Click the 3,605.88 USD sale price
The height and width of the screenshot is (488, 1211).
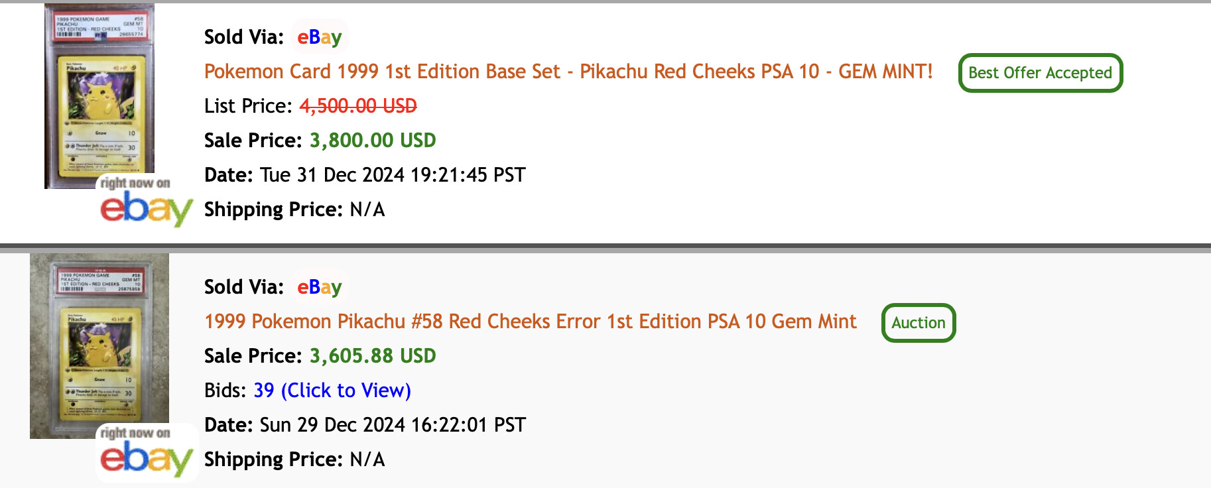(373, 356)
